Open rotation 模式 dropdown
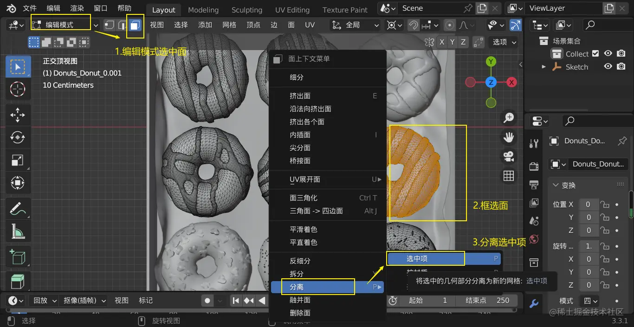634x327 pixels. click(x=591, y=301)
